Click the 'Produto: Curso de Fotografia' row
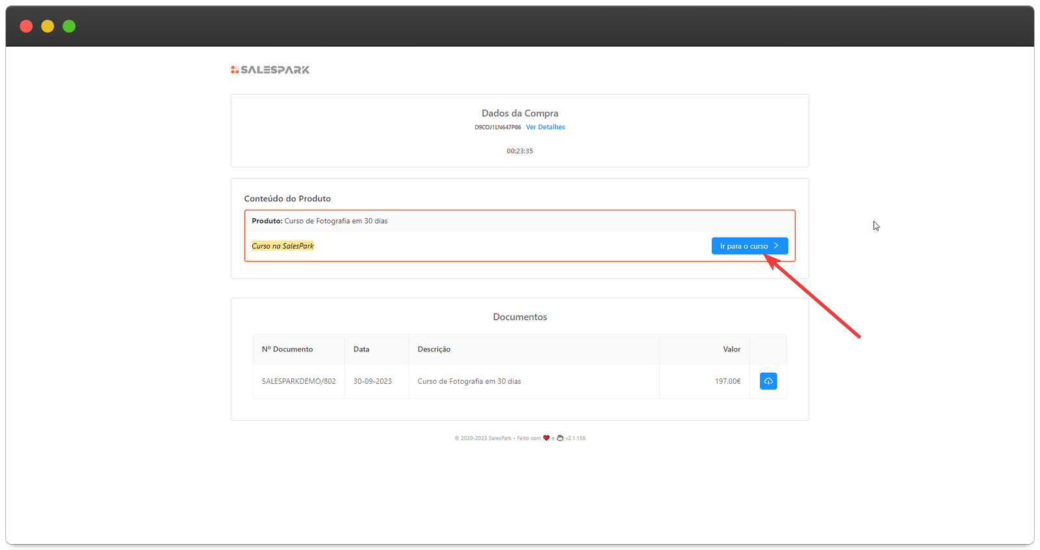Viewport: 1040px width, 550px height. click(320, 221)
